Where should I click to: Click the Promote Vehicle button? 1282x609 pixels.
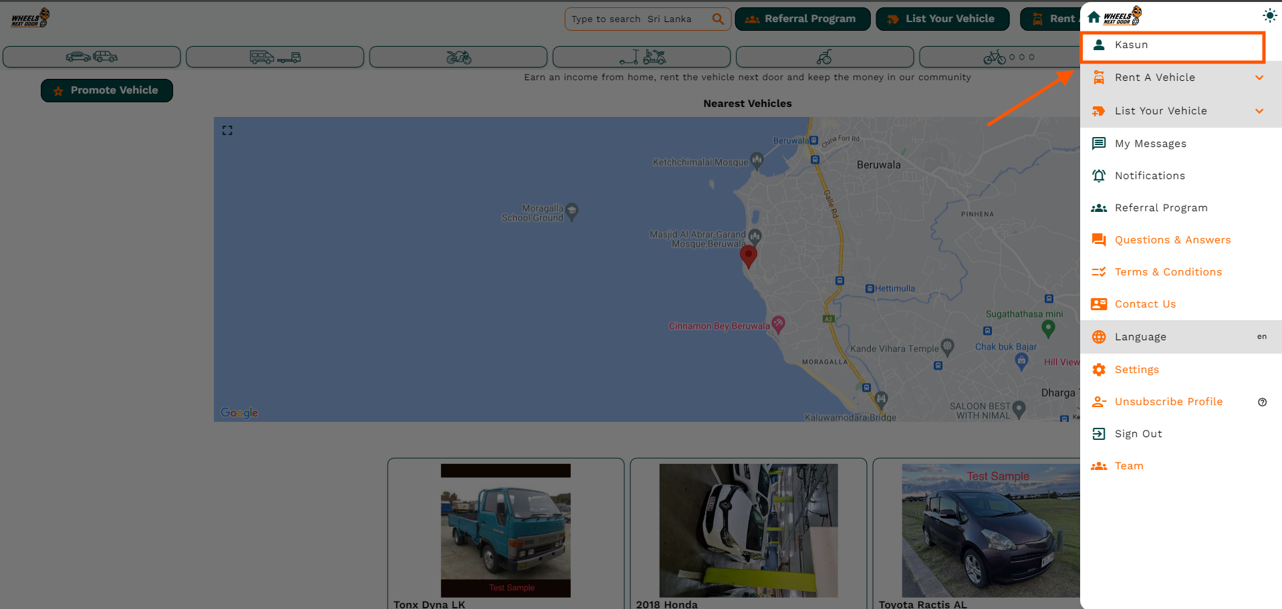pyautogui.click(x=106, y=90)
